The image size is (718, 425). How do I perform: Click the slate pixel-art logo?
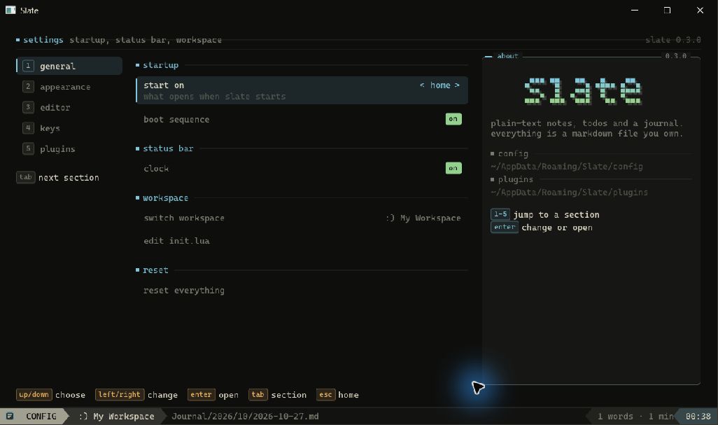583,91
